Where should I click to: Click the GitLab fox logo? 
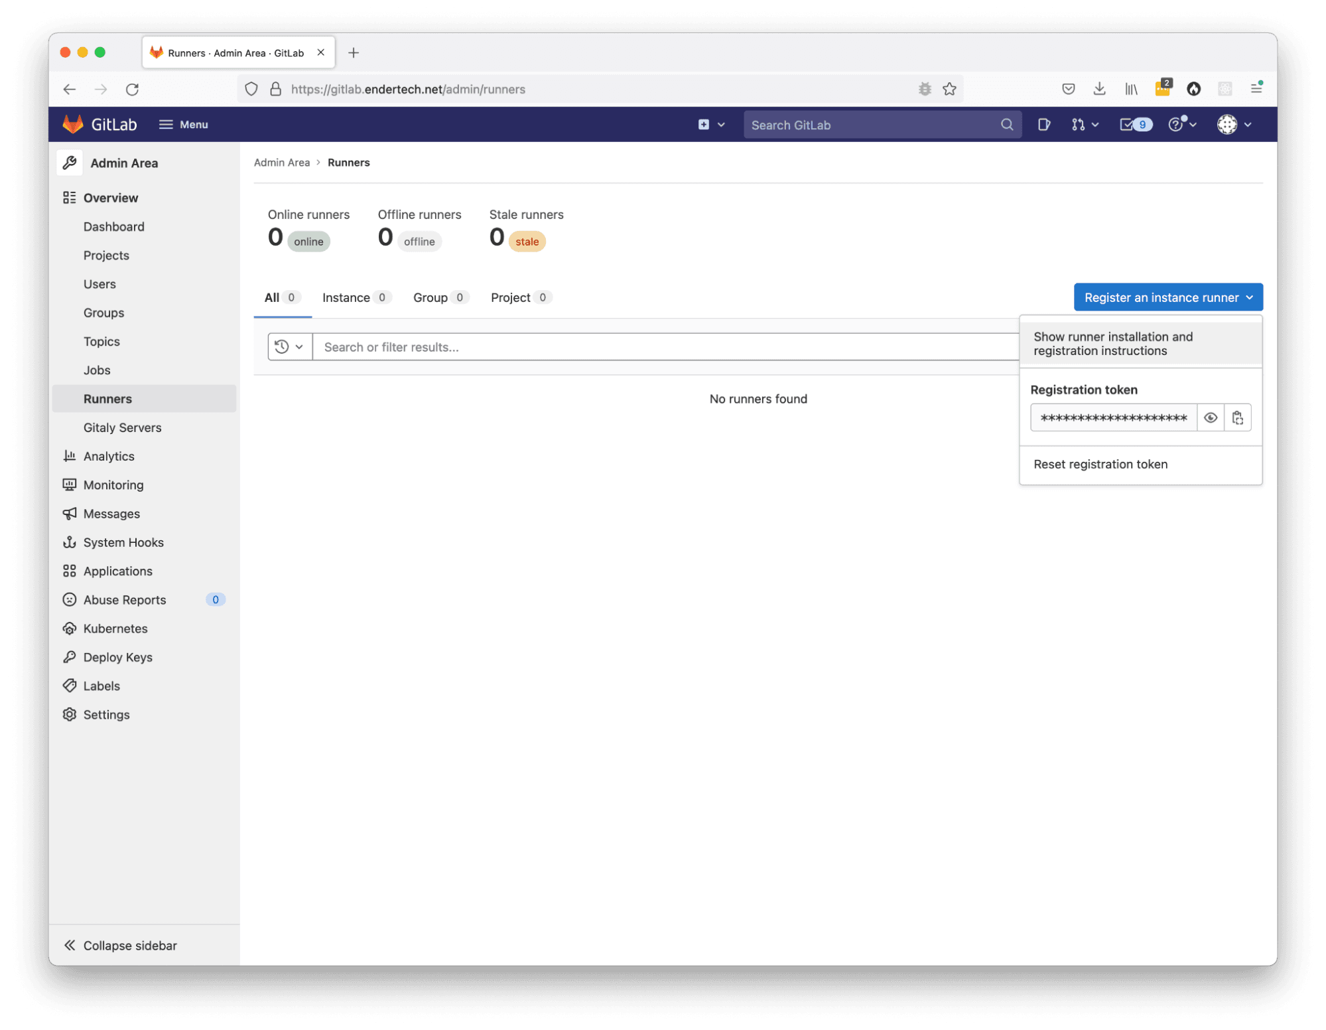tap(72, 124)
